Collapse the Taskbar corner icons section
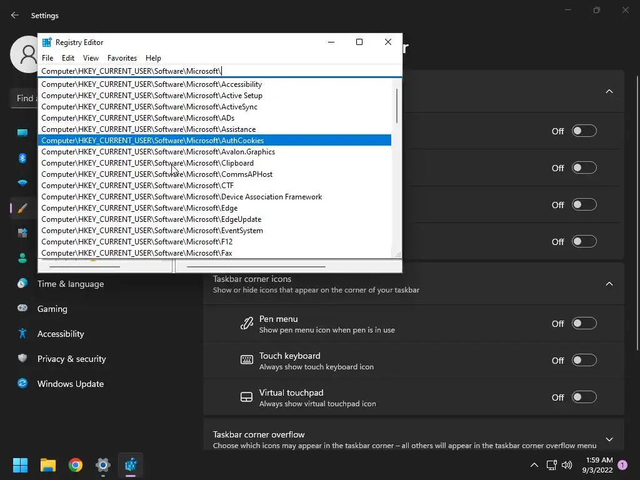The image size is (640, 480). point(609,284)
